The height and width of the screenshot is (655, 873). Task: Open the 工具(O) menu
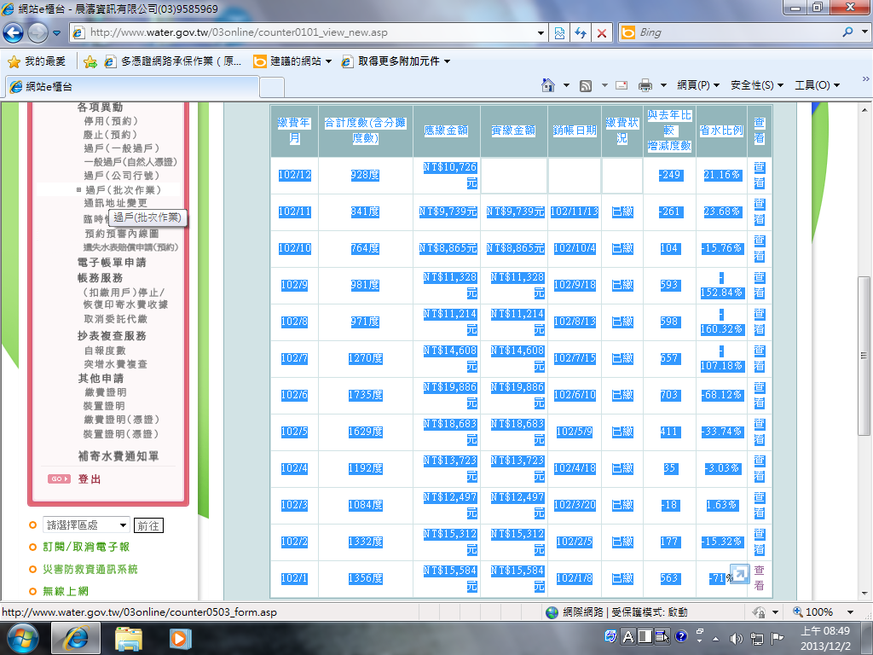[817, 85]
